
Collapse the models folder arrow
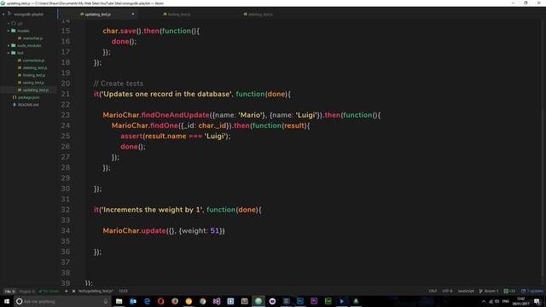pos(9,31)
